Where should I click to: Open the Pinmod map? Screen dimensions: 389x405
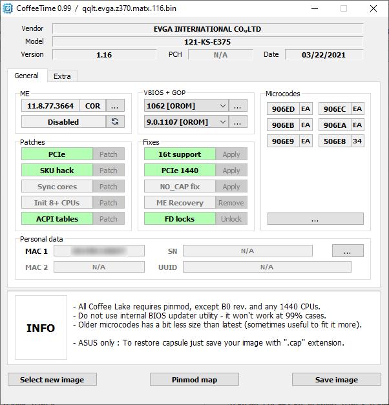194,379
